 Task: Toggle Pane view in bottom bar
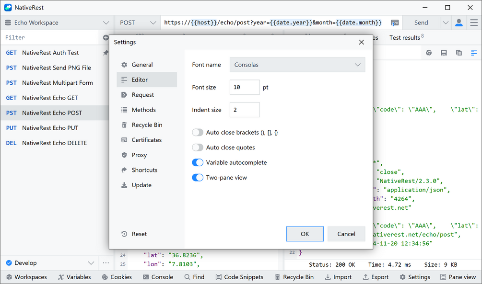click(x=458, y=277)
